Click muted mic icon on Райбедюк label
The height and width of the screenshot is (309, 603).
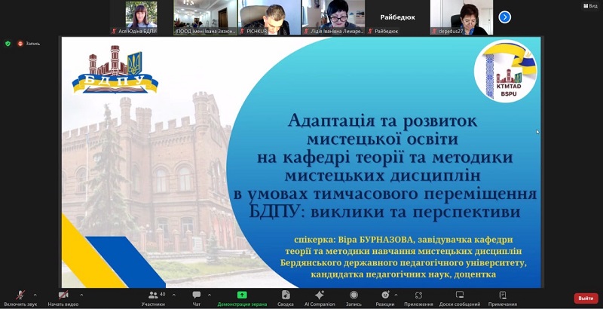pos(371,32)
